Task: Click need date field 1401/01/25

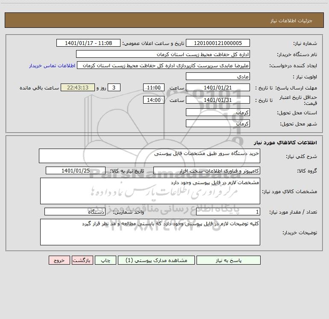Action: point(76,170)
